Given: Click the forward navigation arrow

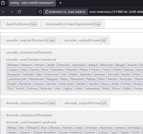Looking at the screenshot, I should pyautogui.click(x=11, y=12).
